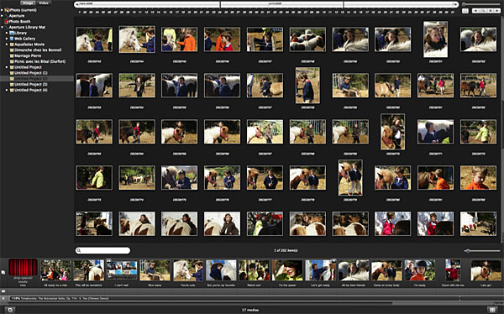Screen dimensions: 504x314
Task: Select Aperture Library Mat entry
Action: [x=27, y=28]
